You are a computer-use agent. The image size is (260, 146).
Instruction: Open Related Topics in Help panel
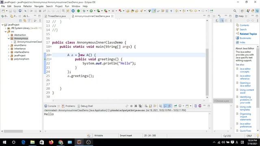click(248, 34)
